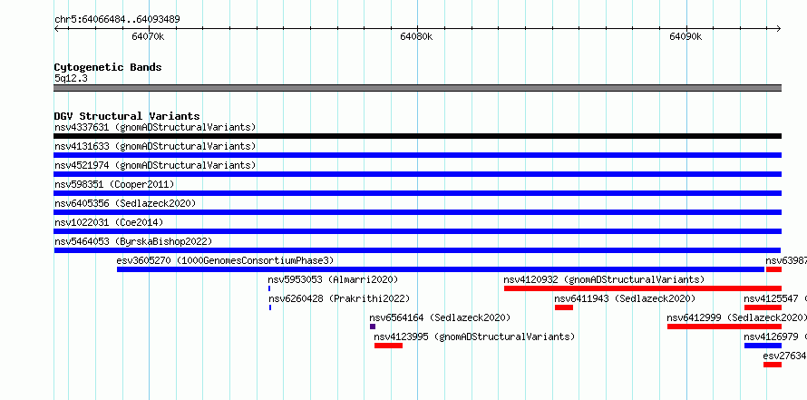The height and width of the screenshot is (400, 807).
Task: Click the 5q12.3 cytogenetic band bar
Action: pos(417,88)
